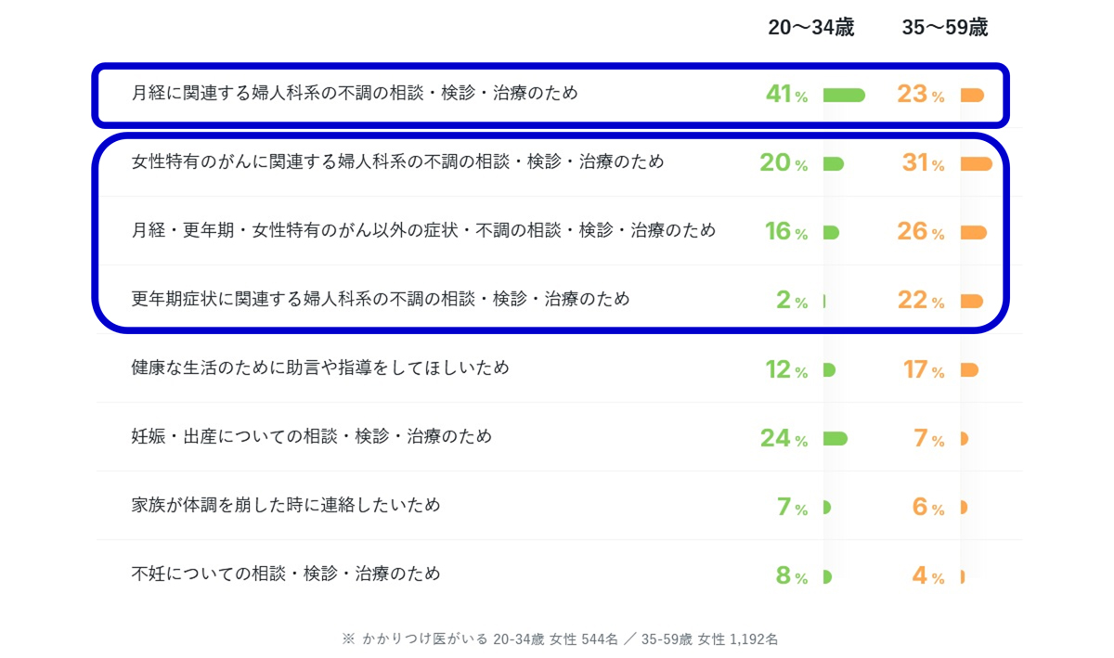1114x658 pixels.
Task: Click the orange 17% value
Action: click(924, 369)
